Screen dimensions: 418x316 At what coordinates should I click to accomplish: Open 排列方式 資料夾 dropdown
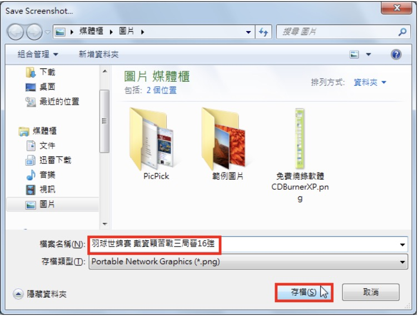coord(370,82)
